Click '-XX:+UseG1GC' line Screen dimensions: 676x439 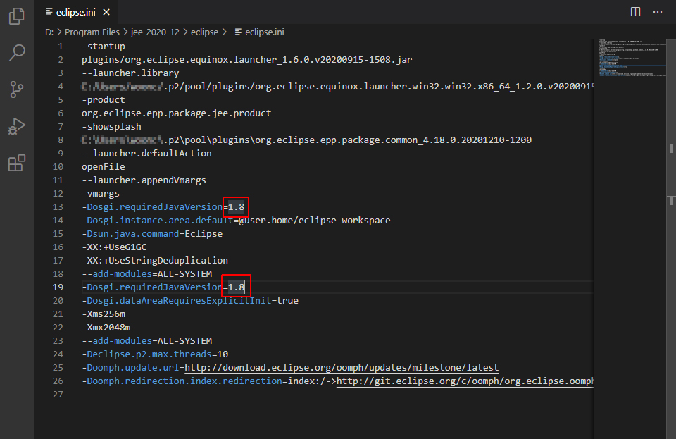[114, 247]
